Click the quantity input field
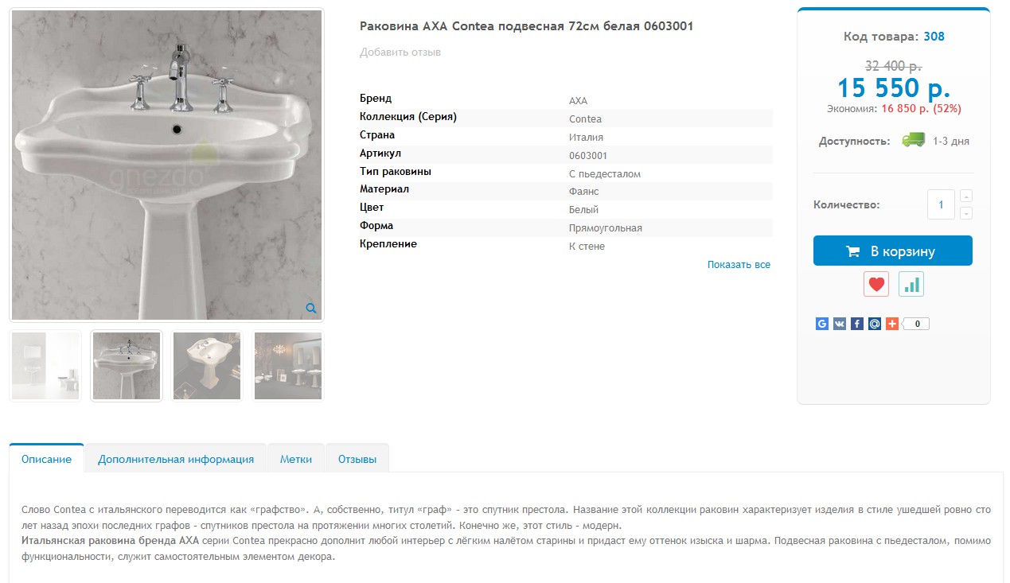This screenshot has height=583, width=1010. (941, 204)
